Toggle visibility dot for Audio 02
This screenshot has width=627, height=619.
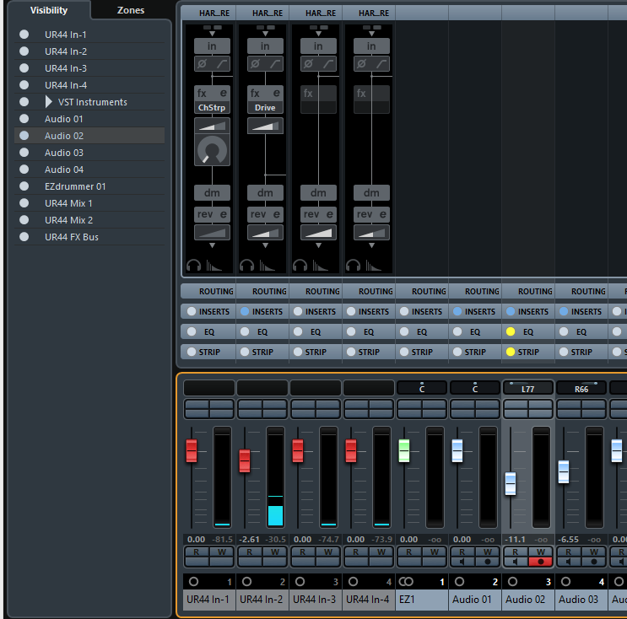(24, 136)
